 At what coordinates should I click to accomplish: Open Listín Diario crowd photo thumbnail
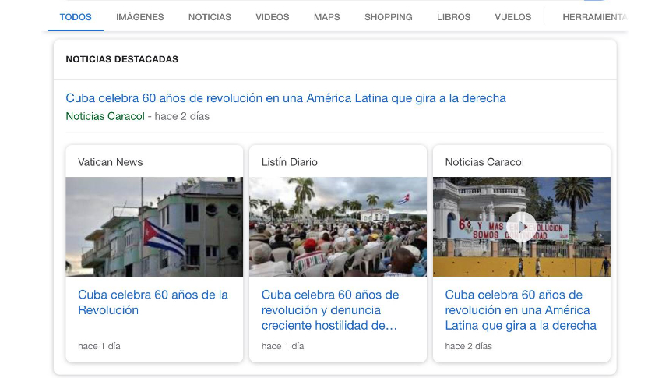pos(338,227)
